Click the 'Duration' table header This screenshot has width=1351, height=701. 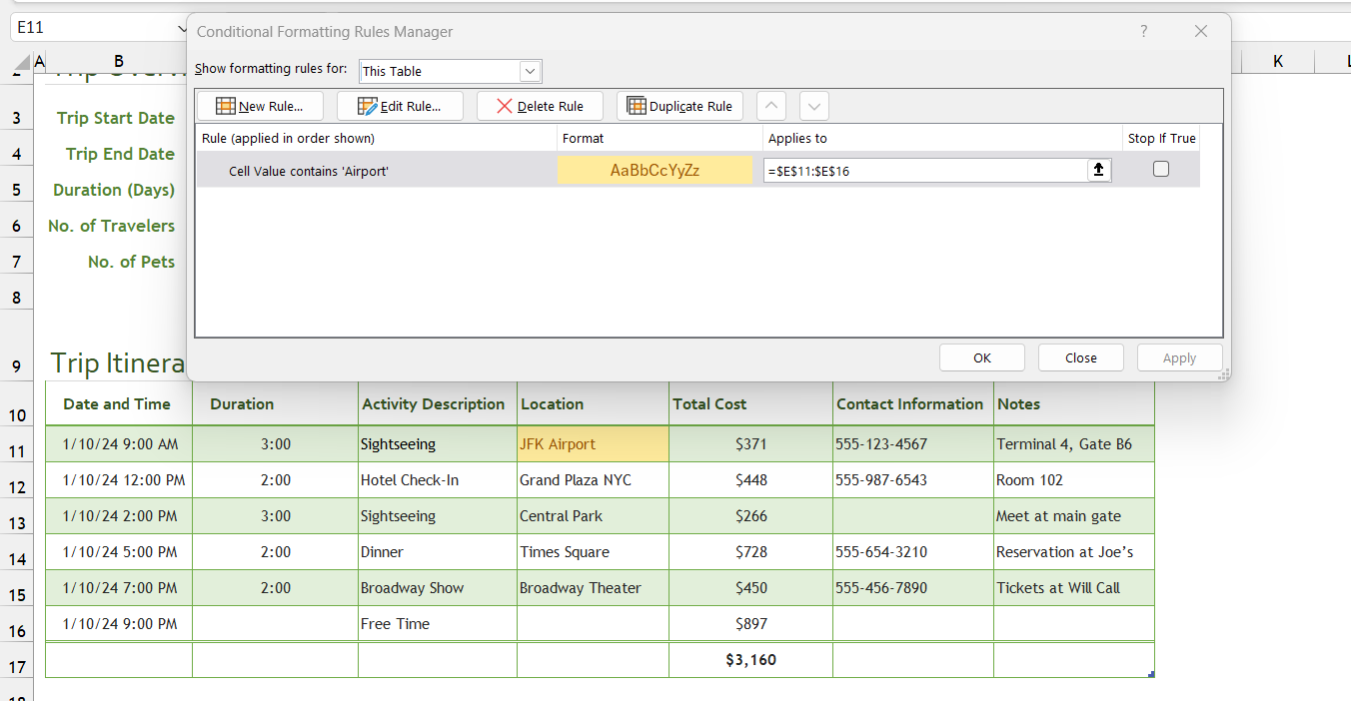tap(276, 404)
